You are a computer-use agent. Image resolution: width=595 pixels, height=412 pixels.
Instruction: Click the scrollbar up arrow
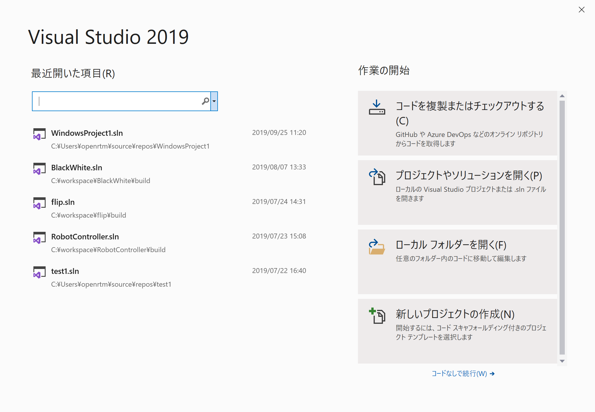pyautogui.click(x=562, y=96)
